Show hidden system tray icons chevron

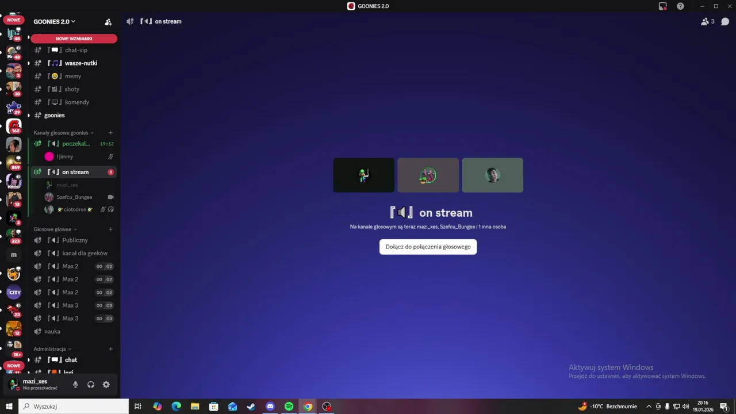pyautogui.click(x=649, y=407)
